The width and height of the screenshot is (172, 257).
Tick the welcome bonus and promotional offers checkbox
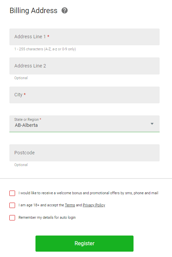(x=12, y=193)
